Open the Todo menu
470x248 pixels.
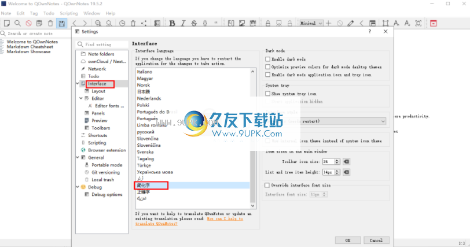click(x=49, y=13)
